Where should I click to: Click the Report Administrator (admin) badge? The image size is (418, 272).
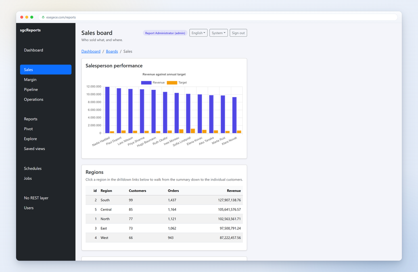tap(165, 33)
